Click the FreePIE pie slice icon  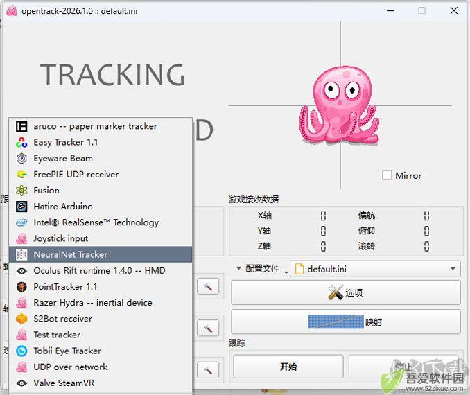21,175
